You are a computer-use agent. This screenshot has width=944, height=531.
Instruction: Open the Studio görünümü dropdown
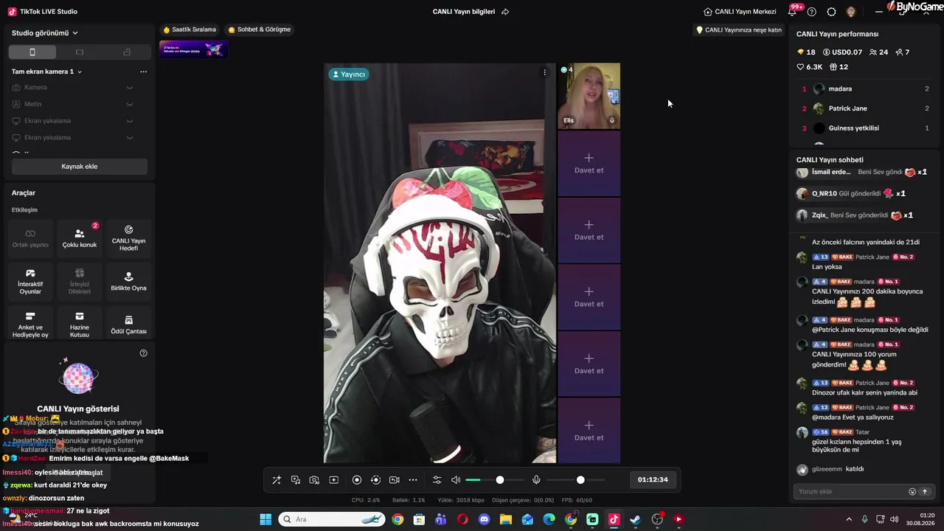[x=45, y=33]
